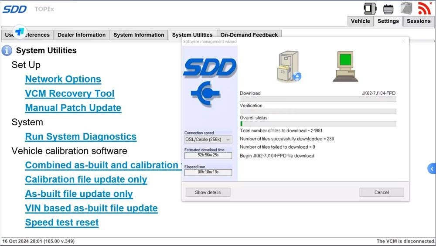Open the On-Demand Feedback tab
436x246 pixels.
(249, 35)
